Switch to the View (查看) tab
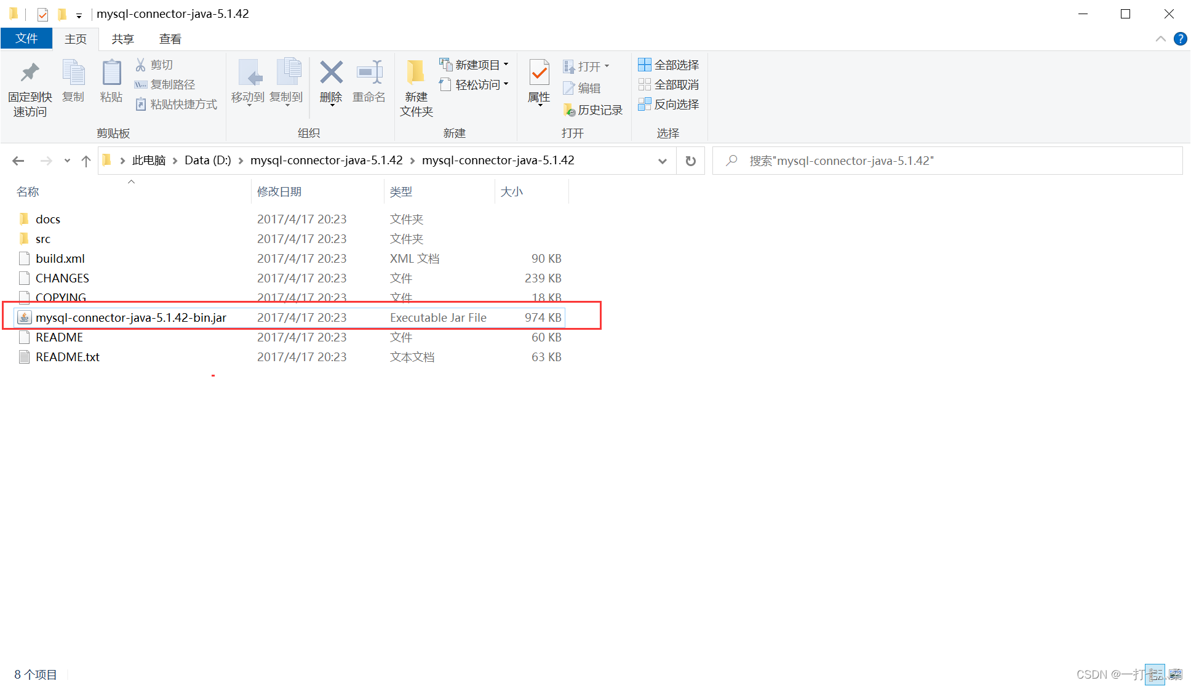 click(170, 39)
